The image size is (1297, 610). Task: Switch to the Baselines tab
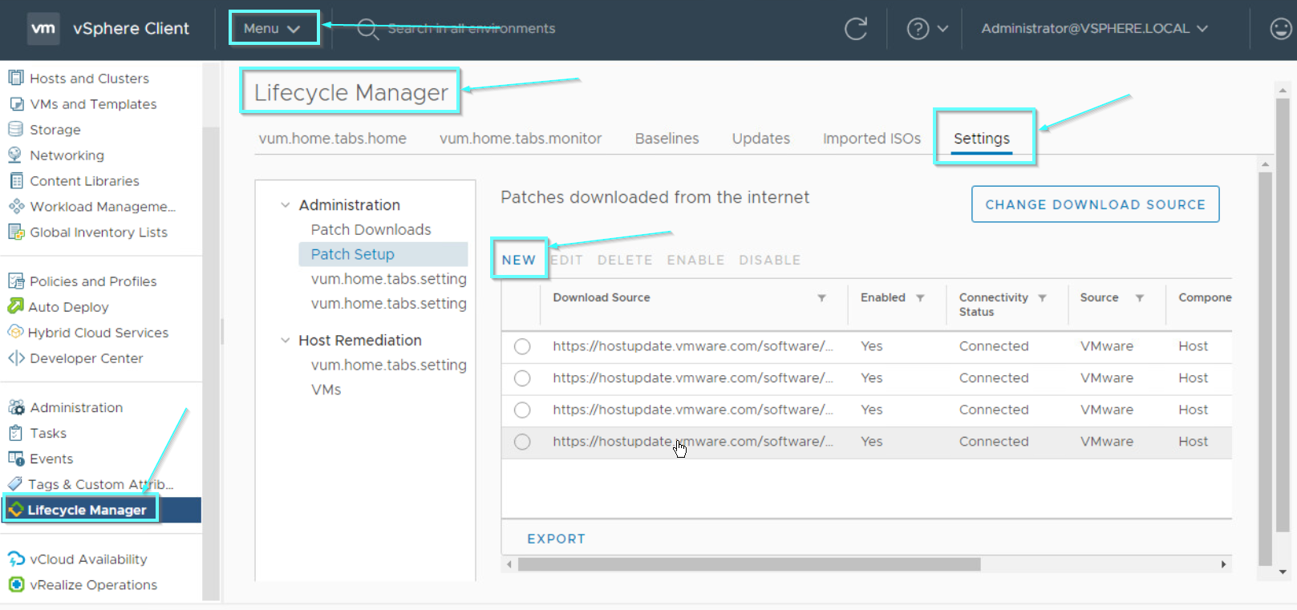point(667,139)
